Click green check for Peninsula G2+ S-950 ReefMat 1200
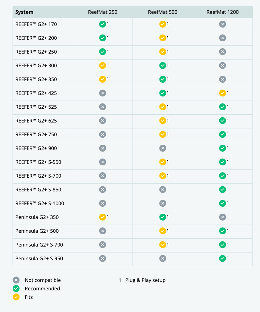 pyautogui.click(x=222, y=258)
